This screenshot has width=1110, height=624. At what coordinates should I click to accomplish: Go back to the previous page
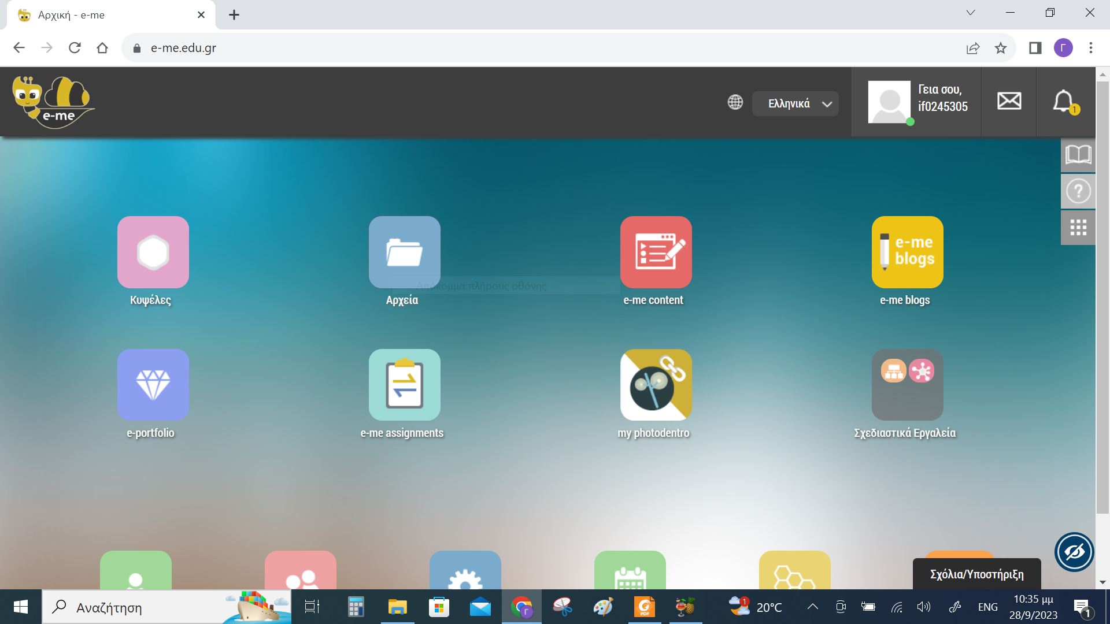[19, 48]
